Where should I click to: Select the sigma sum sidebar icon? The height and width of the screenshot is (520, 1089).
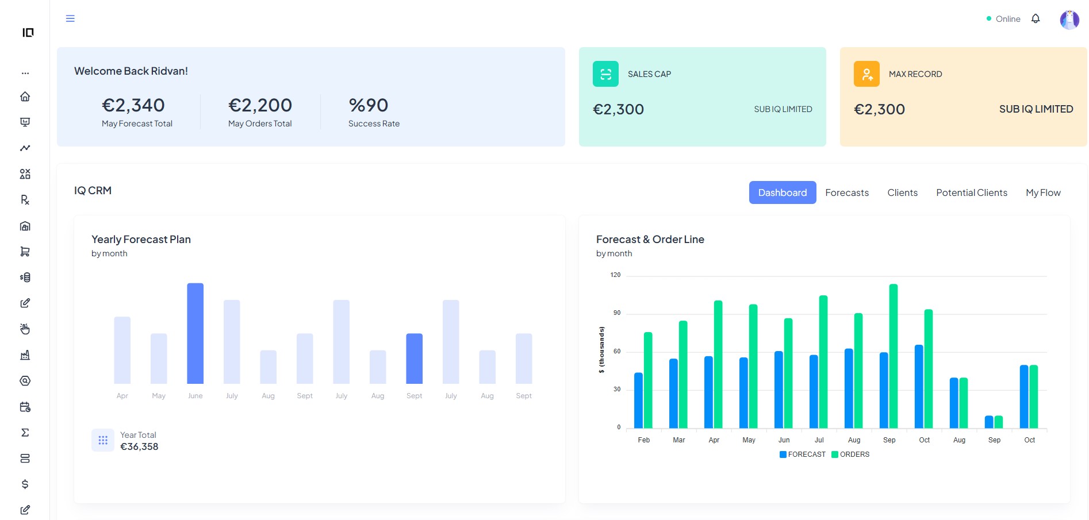(25, 433)
